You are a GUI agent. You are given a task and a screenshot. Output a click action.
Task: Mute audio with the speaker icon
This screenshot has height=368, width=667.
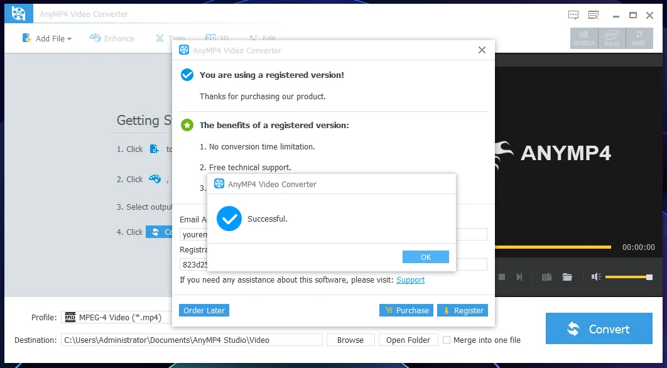[596, 277]
